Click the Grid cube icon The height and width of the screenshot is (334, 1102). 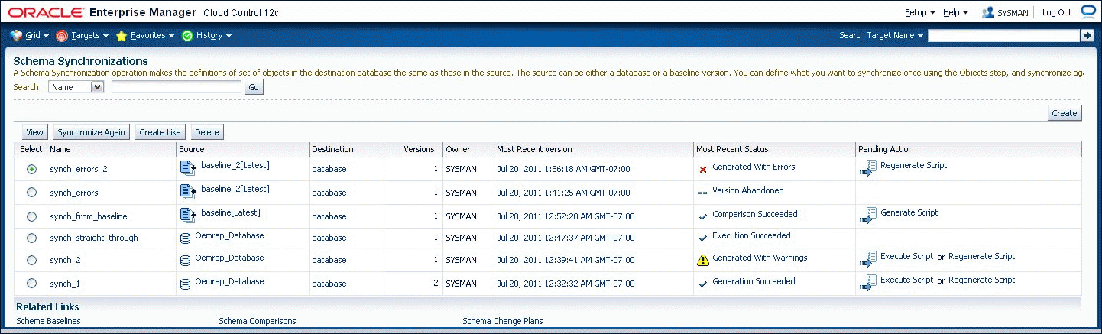pos(17,35)
